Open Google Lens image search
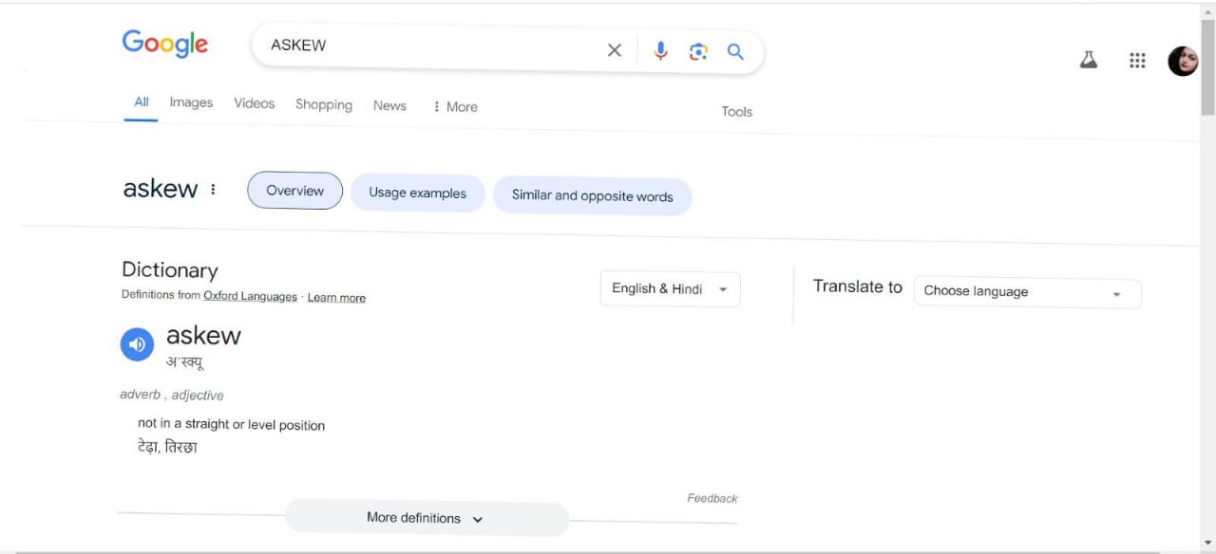 698,50
